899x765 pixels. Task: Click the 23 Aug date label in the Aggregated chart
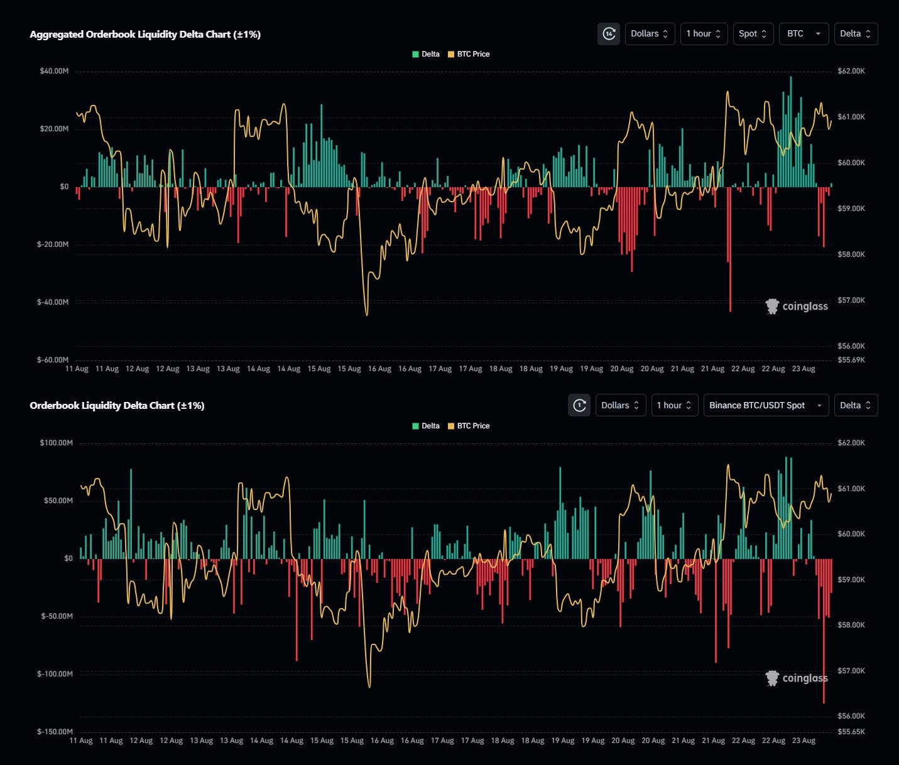[x=804, y=369]
